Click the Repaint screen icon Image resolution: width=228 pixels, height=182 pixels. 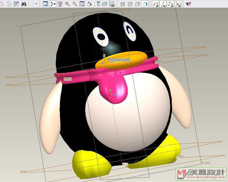click(x=45, y=4)
